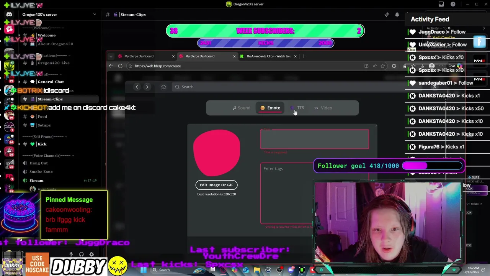Open browser read aloud icon
Screen dimensions: 490x276
click(374, 66)
